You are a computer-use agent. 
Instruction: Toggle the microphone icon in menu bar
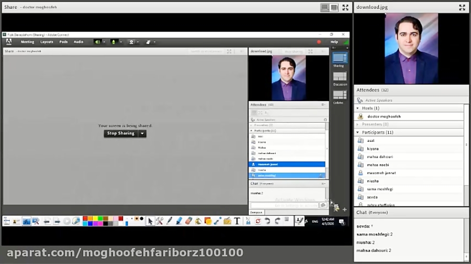[x=114, y=42]
